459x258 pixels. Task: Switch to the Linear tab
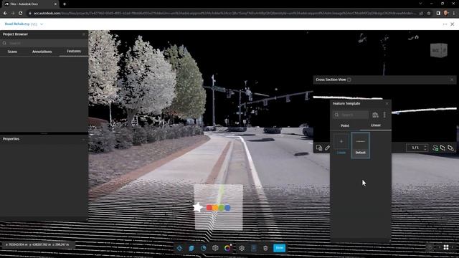pyautogui.click(x=376, y=125)
